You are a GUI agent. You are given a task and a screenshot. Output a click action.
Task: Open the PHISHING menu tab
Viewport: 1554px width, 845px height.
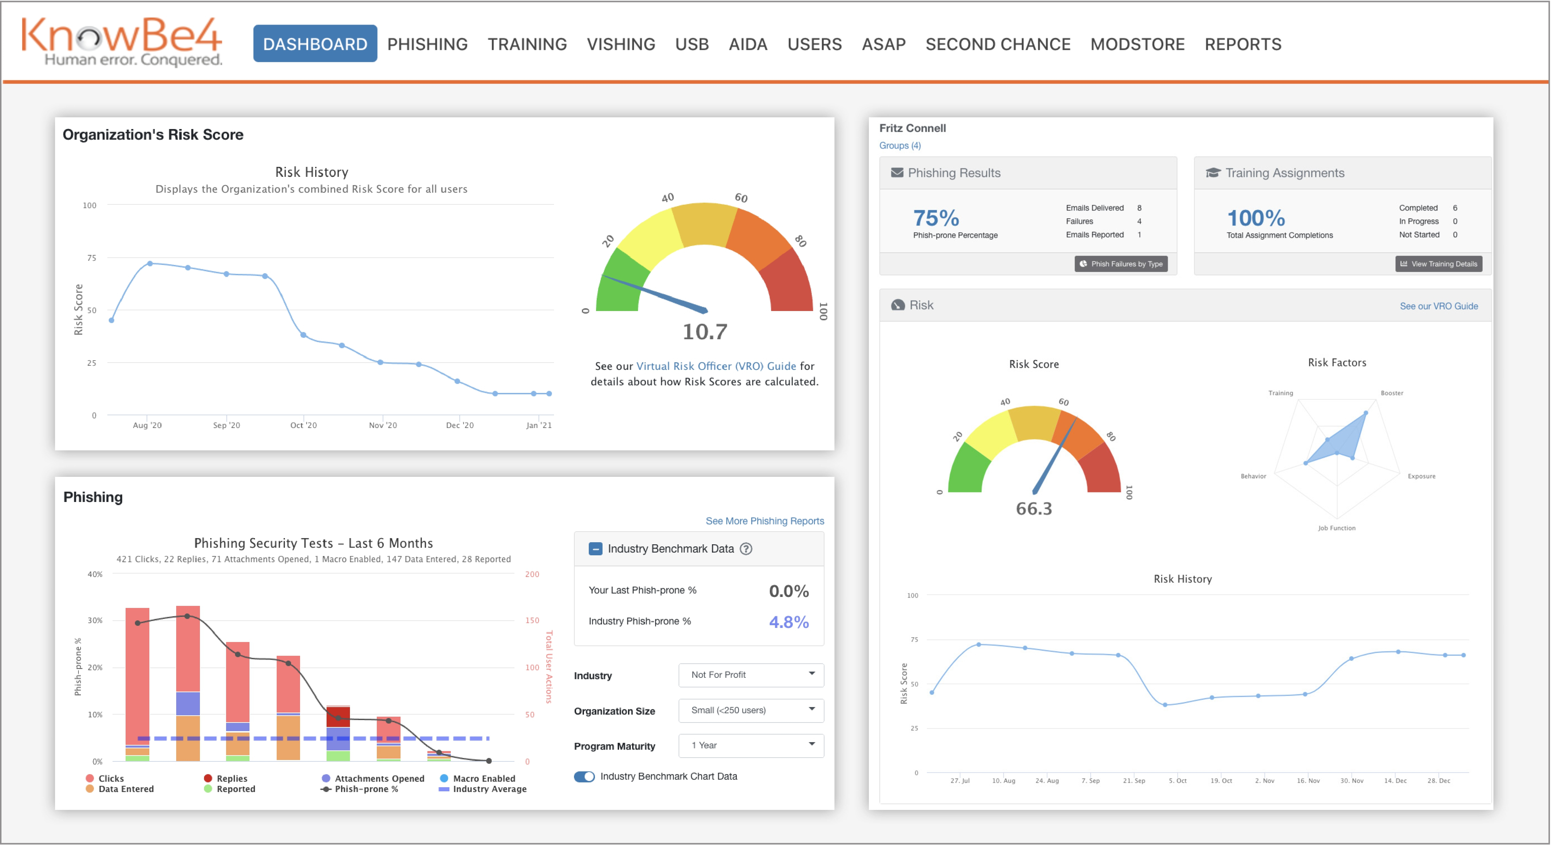click(x=427, y=44)
